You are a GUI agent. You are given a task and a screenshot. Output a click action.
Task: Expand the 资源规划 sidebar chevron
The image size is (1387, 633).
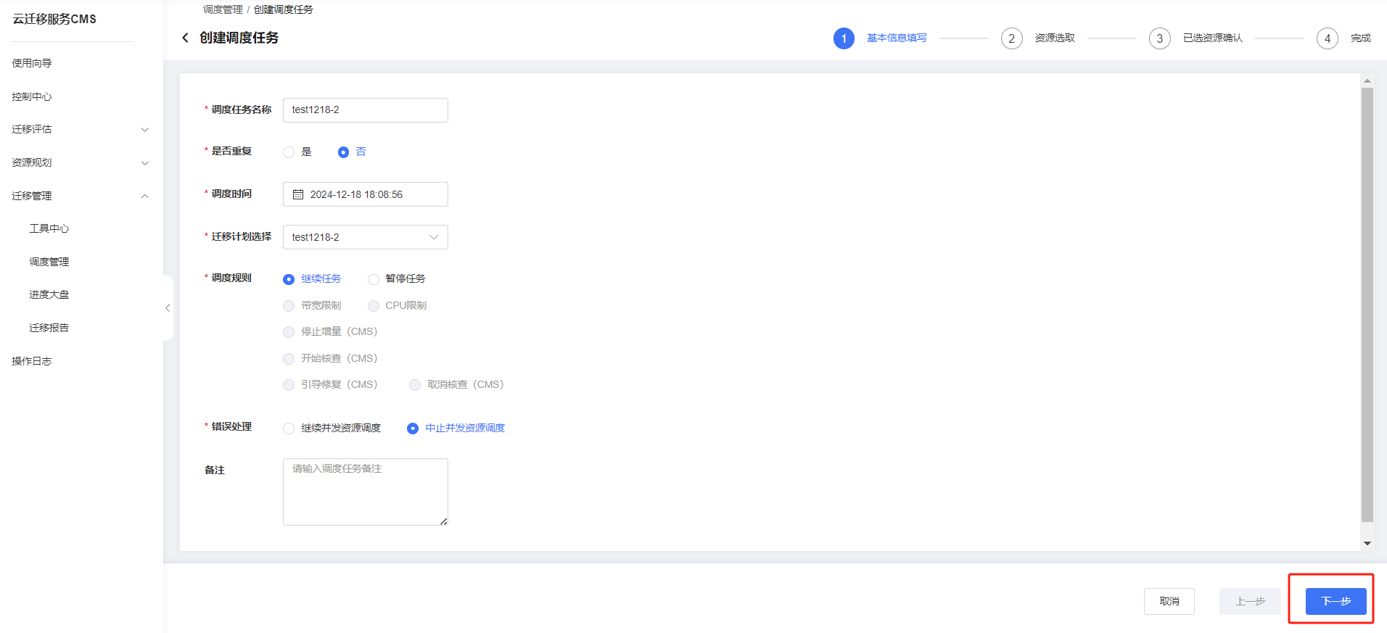point(144,163)
